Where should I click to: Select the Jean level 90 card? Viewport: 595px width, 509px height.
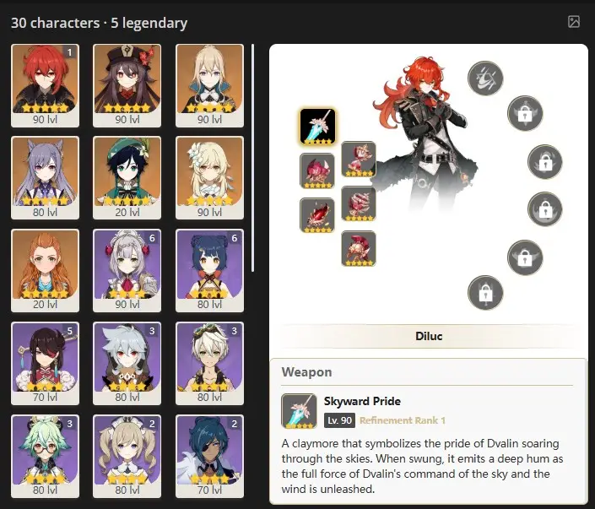[x=209, y=86]
